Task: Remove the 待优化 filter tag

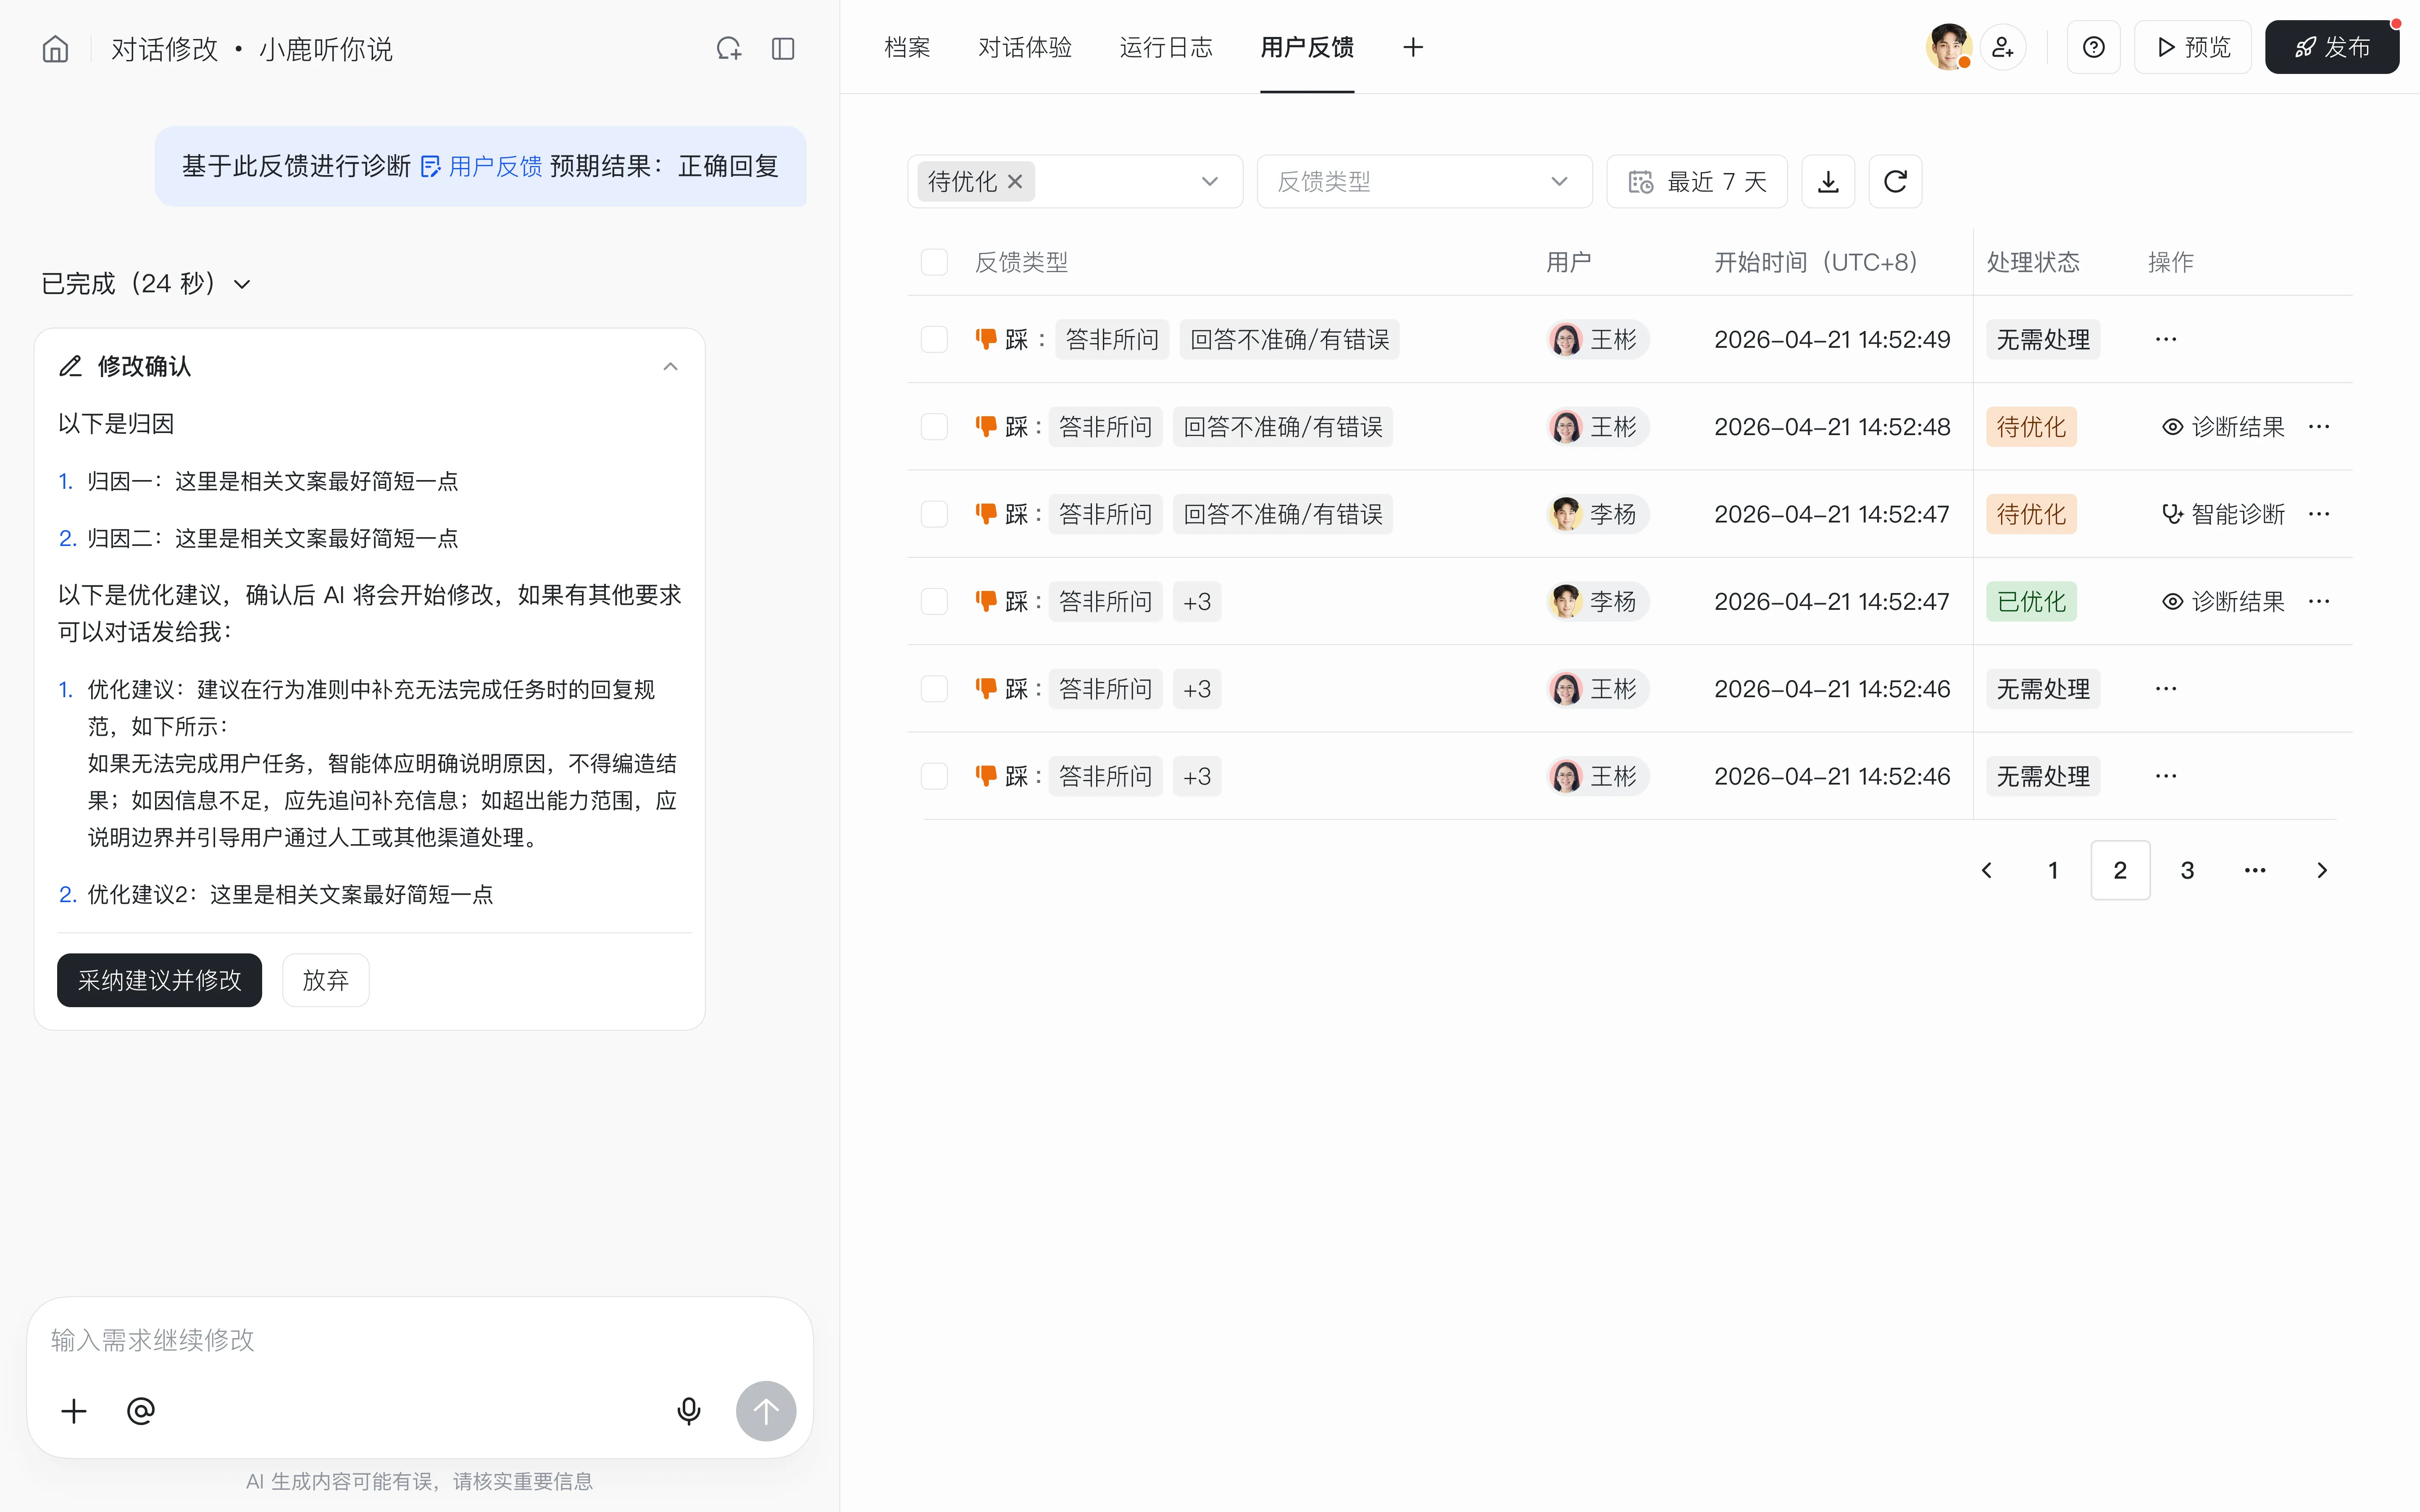Action: 1015,181
